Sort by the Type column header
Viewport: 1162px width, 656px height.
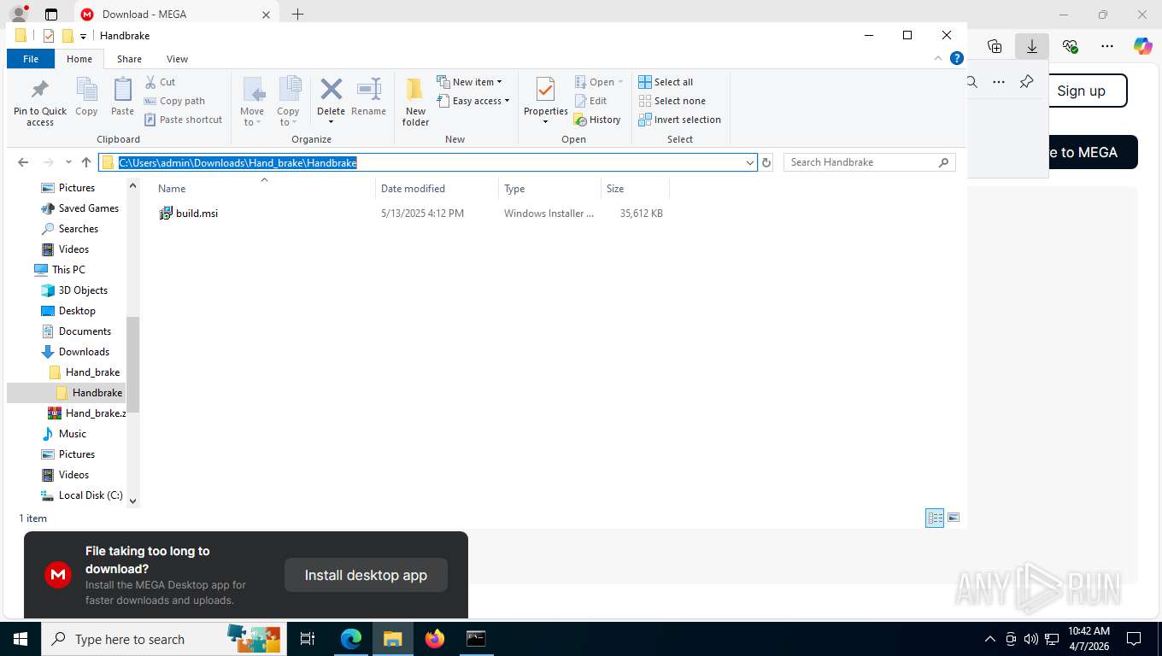point(549,189)
